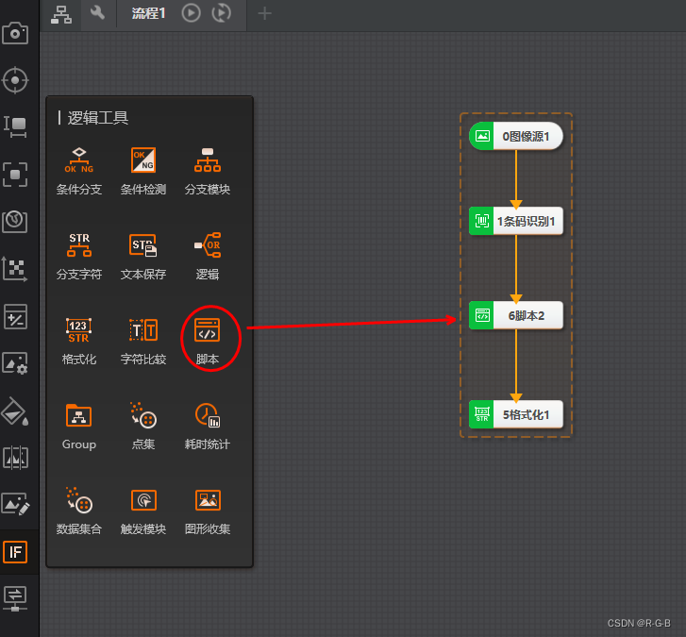This screenshot has height=637, width=686.
Task: Select the 格式化 tool in the panel
Action: point(79,341)
